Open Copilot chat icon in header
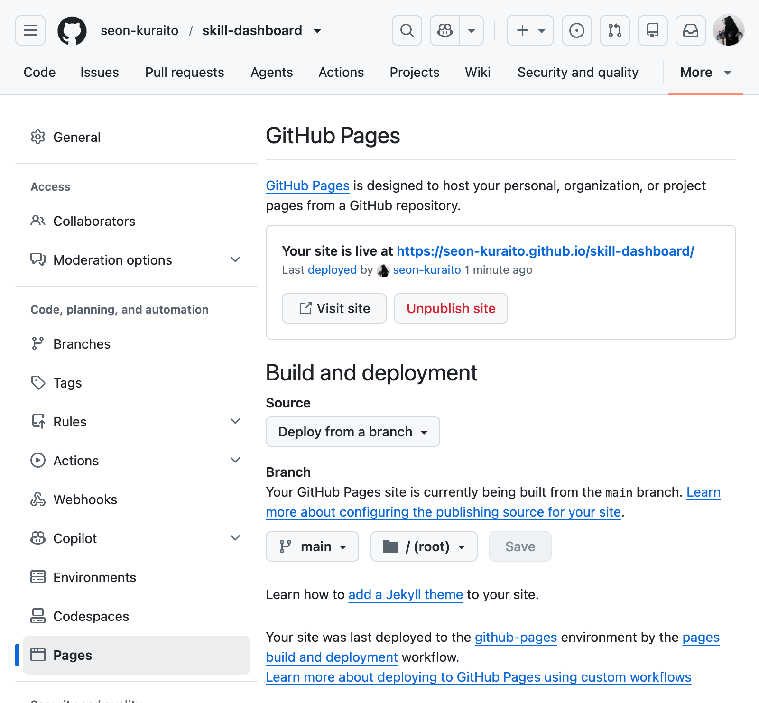The height and width of the screenshot is (703, 759). [x=445, y=30]
